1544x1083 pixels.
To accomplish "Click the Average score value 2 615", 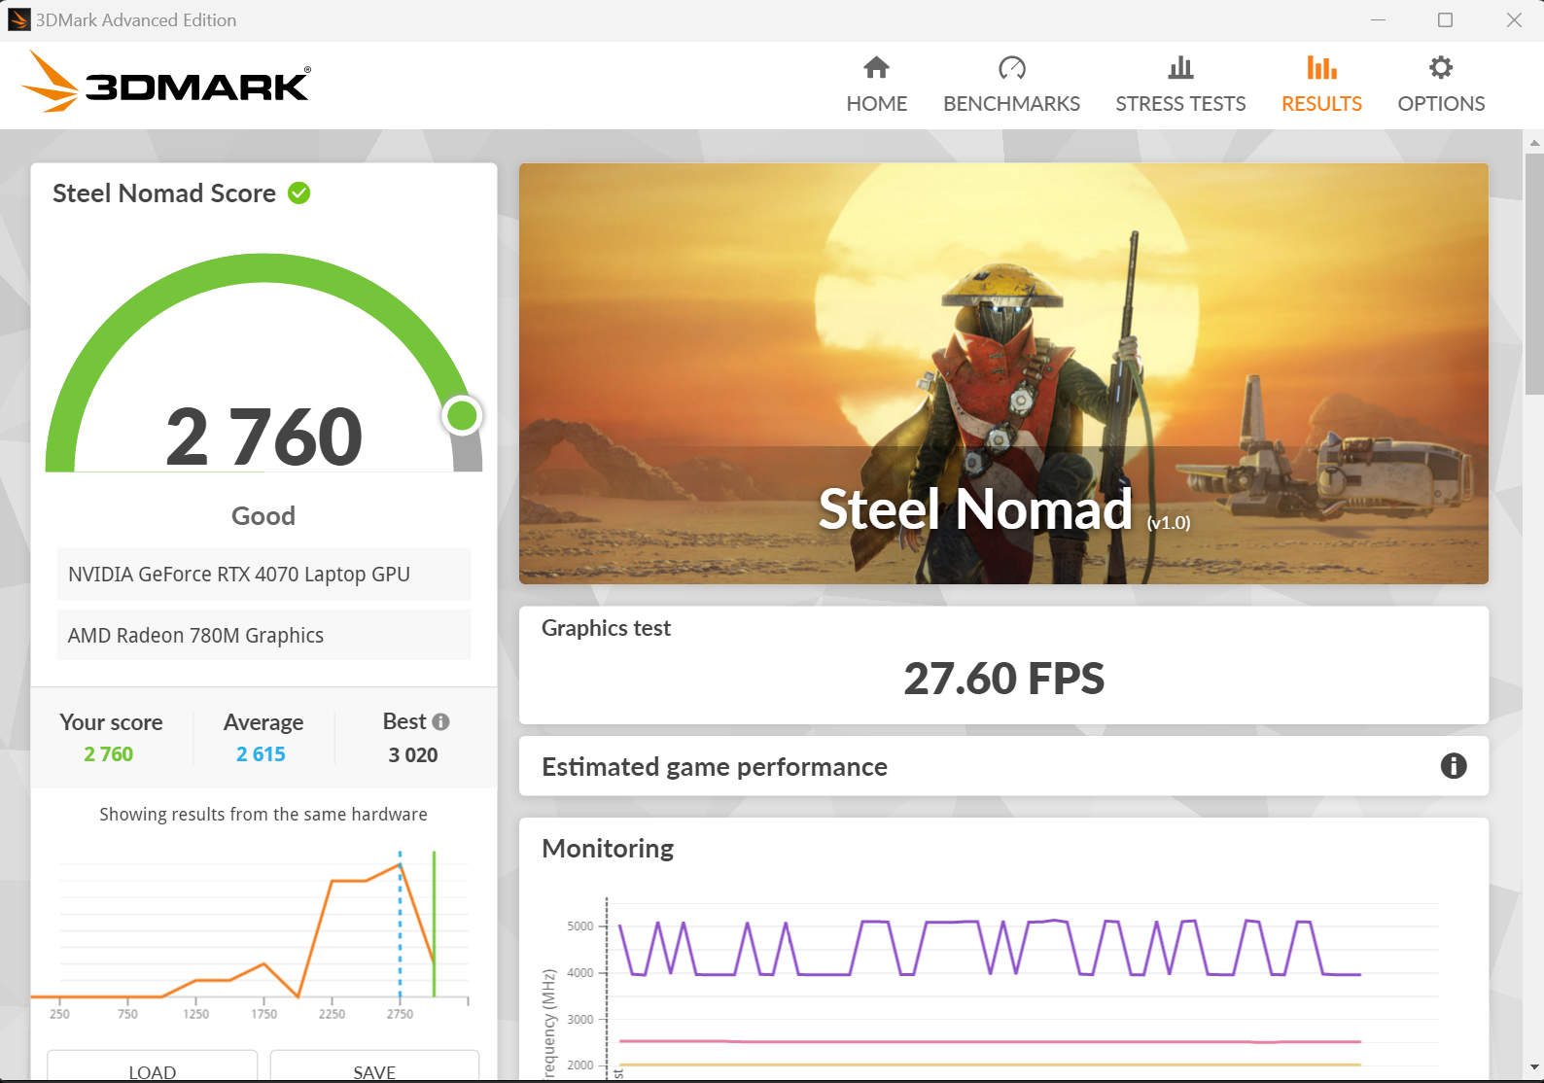I will point(261,754).
